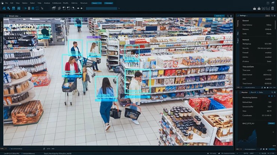The image size is (277, 155).
Task: Open the Analyze menu
Action: (x=47, y=3)
